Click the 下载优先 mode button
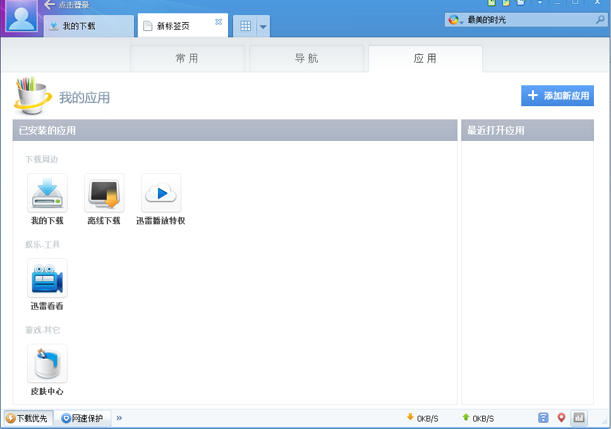The width and height of the screenshot is (611, 429). point(28,418)
